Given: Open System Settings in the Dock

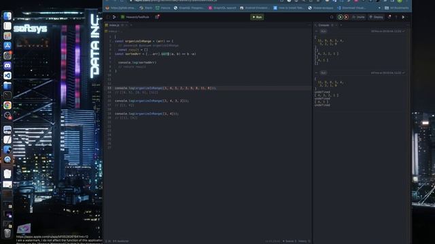Looking at the screenshot, I should 7,56.
